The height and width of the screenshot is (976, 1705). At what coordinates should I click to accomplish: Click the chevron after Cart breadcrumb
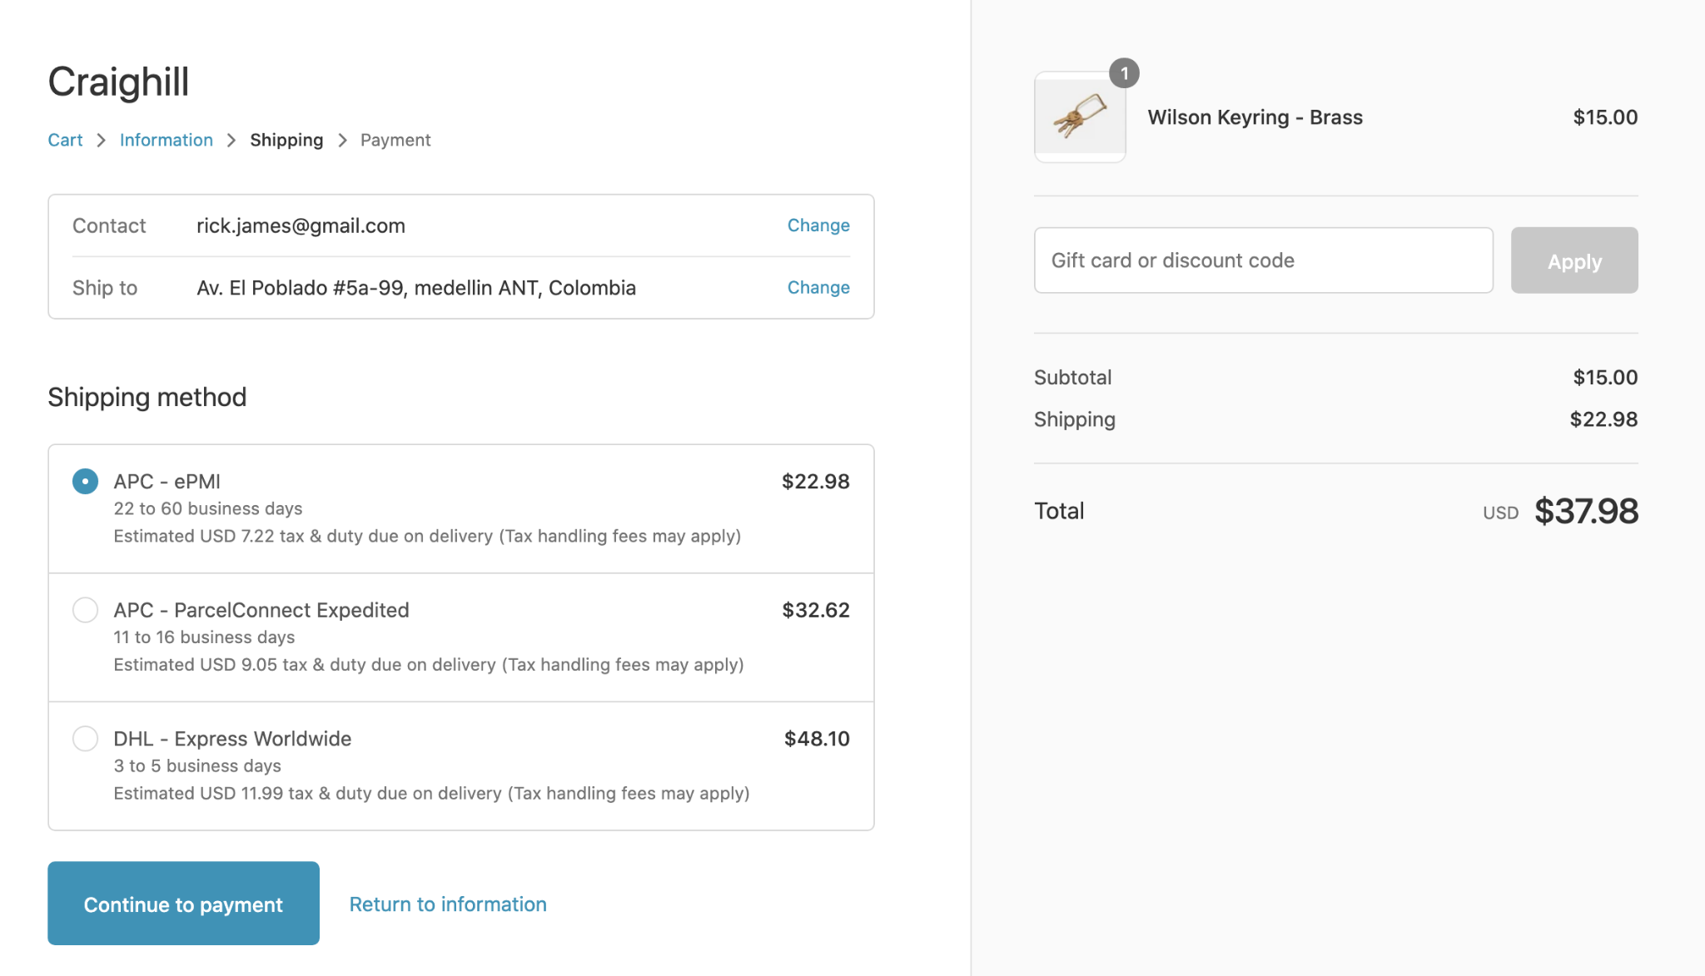click(x=101, y=141)
